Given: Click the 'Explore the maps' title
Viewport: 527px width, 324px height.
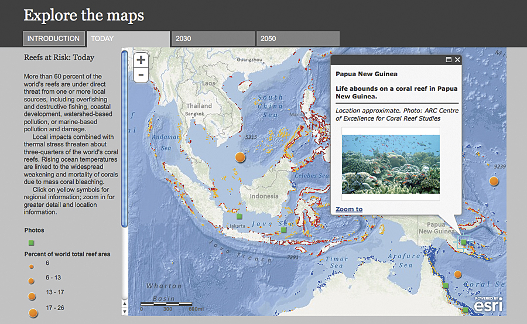Looking at the screenshot, I should pos(84,15).
